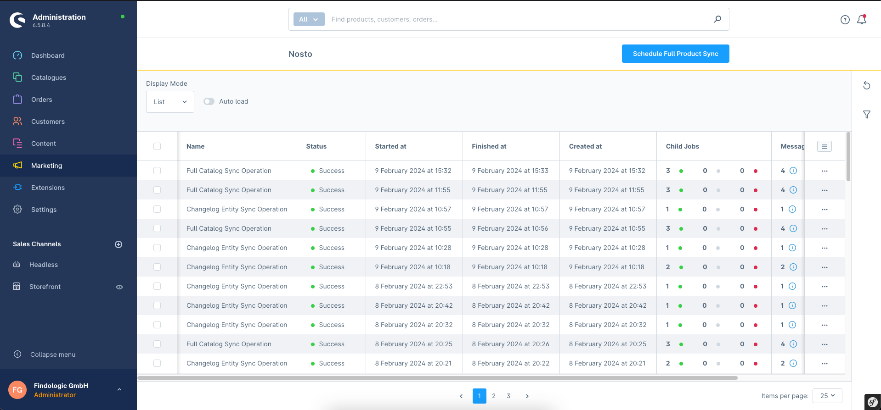Click the vertical table scrollbar
The image size is (881, 410).
tap(848, 157)
